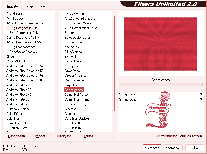Screen dimensions: 207x154
Task: Select Andrew's Filters 52
Action: [19, 104]
